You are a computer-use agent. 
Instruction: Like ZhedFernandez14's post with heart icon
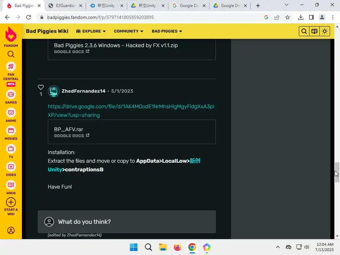[41, 87]
